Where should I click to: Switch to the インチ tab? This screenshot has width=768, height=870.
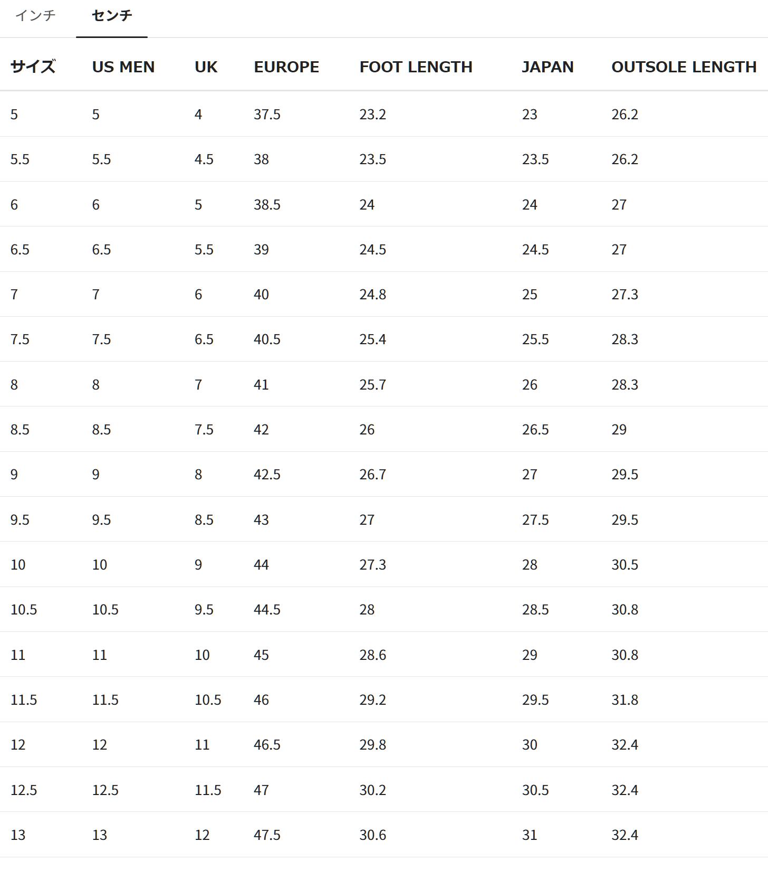(x=35, y=15)
